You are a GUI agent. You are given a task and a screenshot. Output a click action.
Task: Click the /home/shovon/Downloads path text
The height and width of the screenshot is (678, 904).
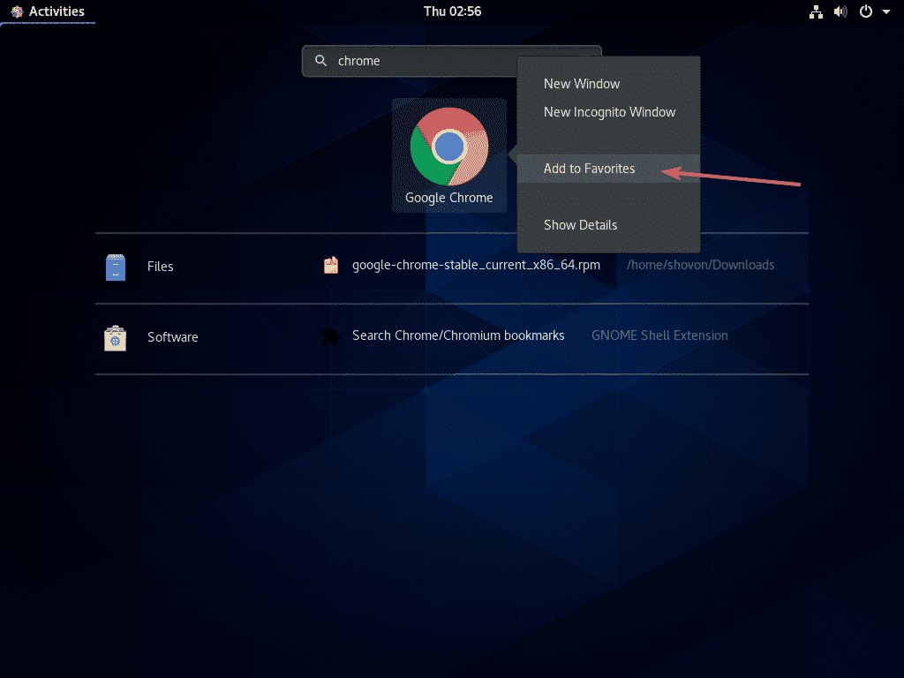(x=700, y=265)
